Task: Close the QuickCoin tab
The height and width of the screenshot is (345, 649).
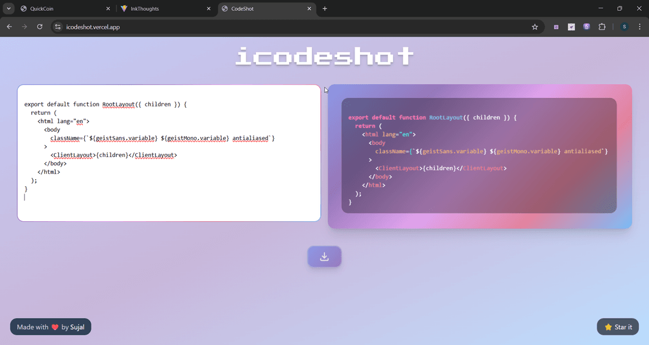Action: point(108,9)
